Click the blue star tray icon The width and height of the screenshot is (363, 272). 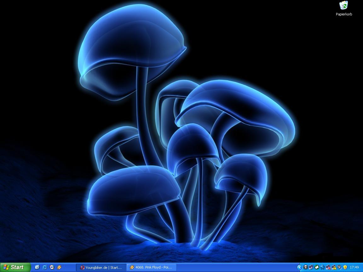click(322, 267)
